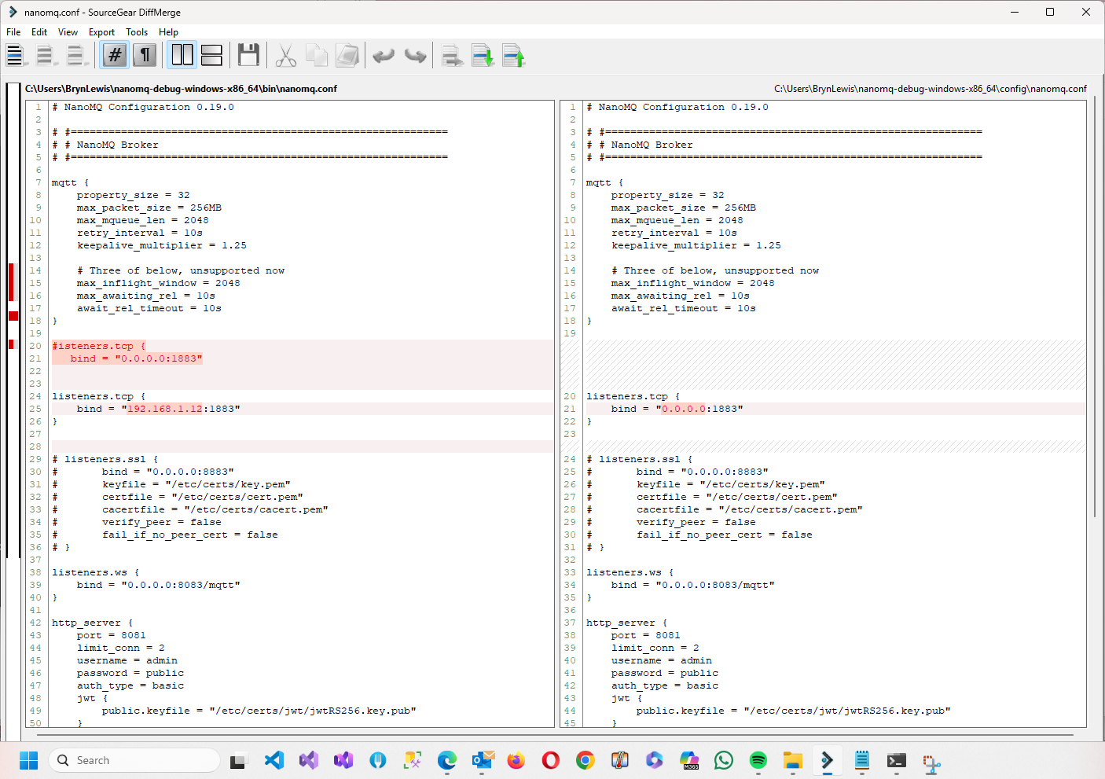Open the Help menu

tap(168, 32)
